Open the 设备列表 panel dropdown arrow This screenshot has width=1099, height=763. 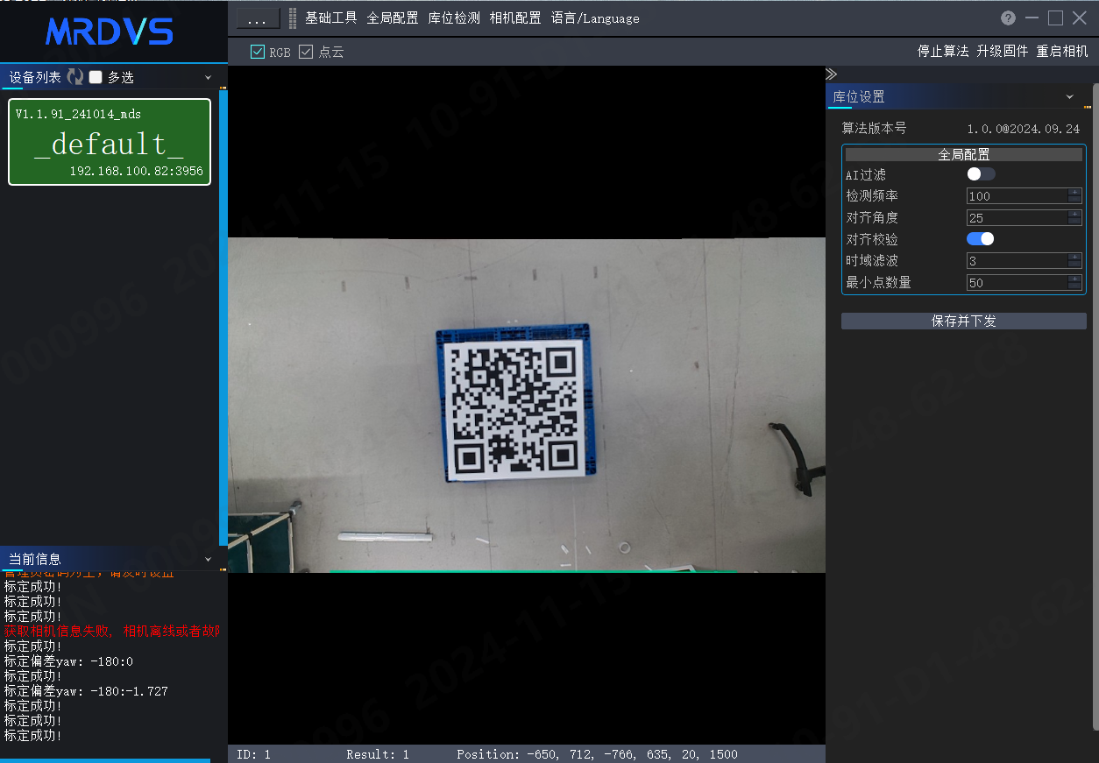(x=209, y=77)
